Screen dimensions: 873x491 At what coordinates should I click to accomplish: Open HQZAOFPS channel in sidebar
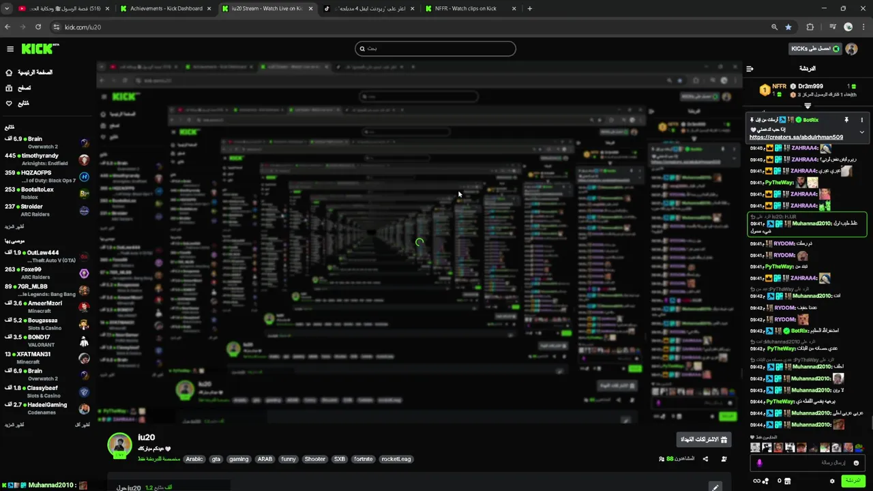[x=46, y=177]
